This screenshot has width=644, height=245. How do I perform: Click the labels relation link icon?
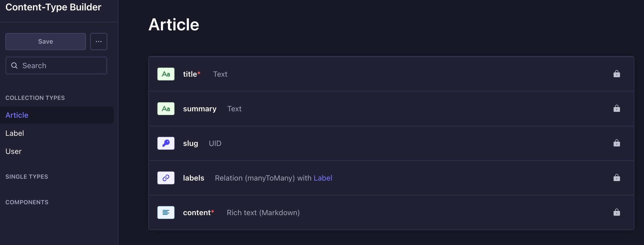[x=166, y=178]
